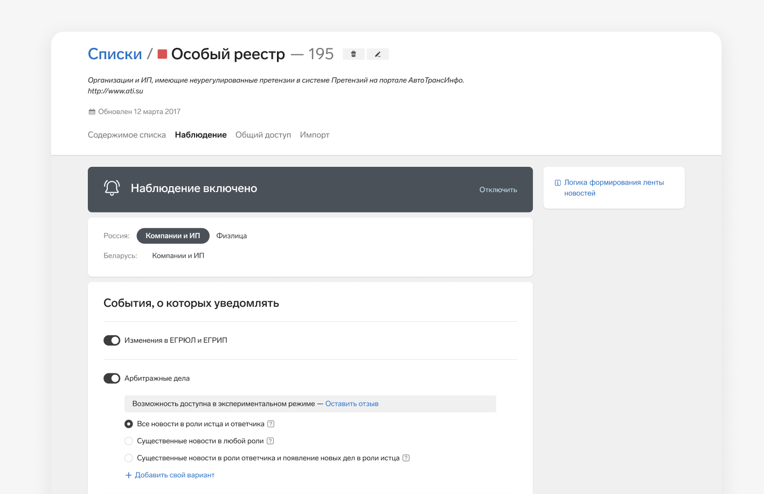Toggle Изменения в ЕГРЮЛ и ЕГРИП switch
Viewport: 764px width, 494px height.
tap(112, 340)
